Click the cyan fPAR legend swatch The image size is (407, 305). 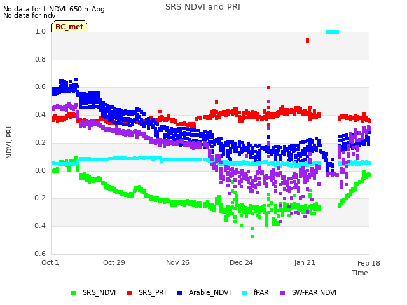pos(244,293)
